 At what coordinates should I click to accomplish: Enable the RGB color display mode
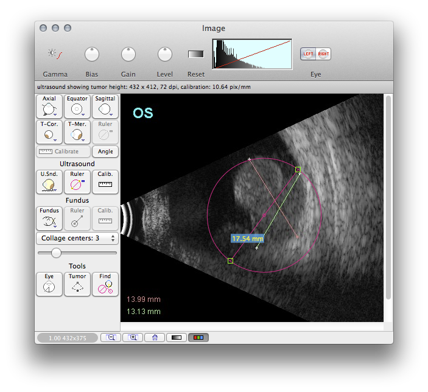(x=198, y=337)
